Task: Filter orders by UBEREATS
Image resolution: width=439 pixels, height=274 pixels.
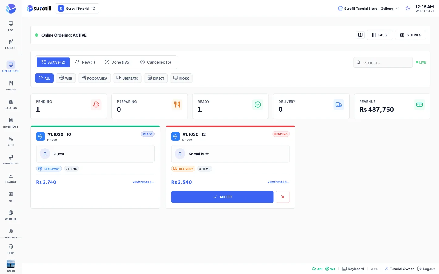Action: pyautogui.click(x=127, y=78)
